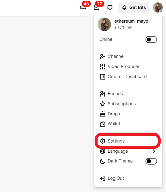Screen dimensions: 166x192
Task: Open the second inbox showing 22 badge
Action: coord(96,7)
